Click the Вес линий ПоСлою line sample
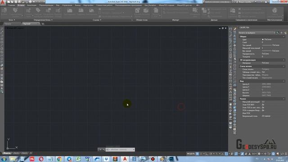This screenshot has width=288, height=162. (267, 51)
